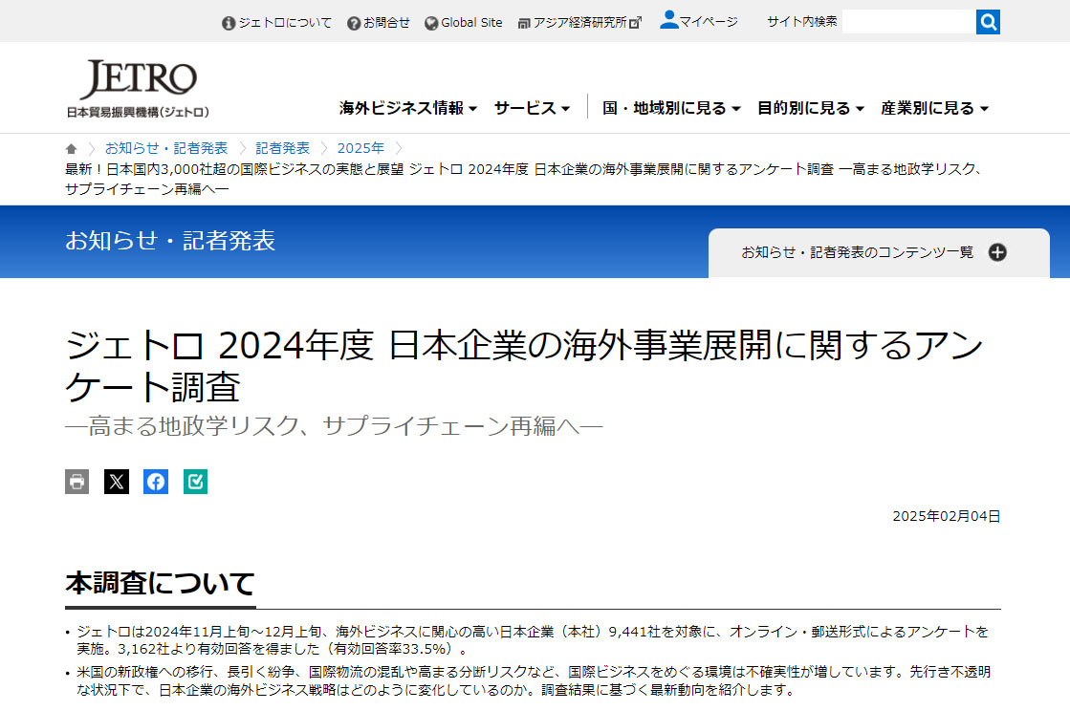The image size is (1070, 711).
Task: Click the green checkmark bookmark icon
Action: tap(195, 482)
